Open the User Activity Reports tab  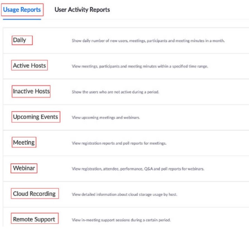point(82,10)
